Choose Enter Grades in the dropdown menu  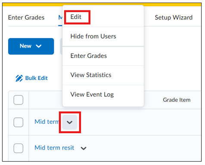[x=103, y=56]
